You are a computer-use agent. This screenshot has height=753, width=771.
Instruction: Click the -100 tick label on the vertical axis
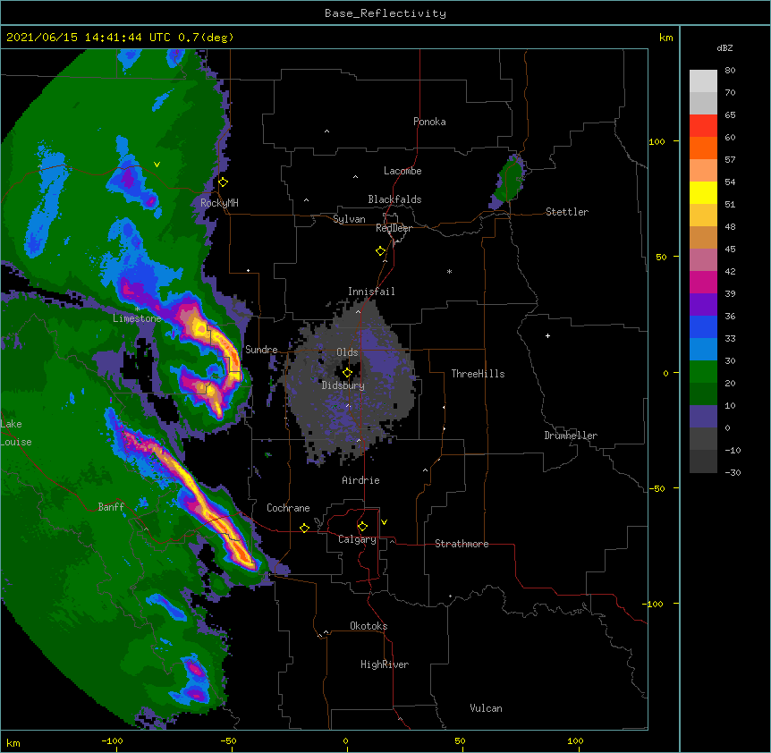[654, 604]
